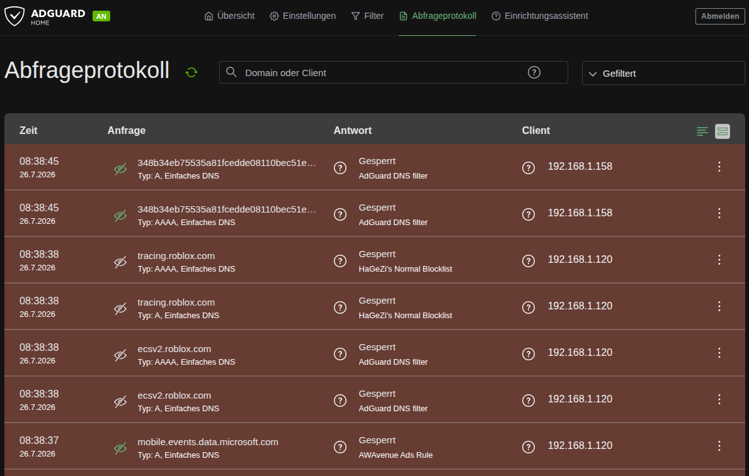Show client info for 08:38:45 type A row

(x=529, y=168)
